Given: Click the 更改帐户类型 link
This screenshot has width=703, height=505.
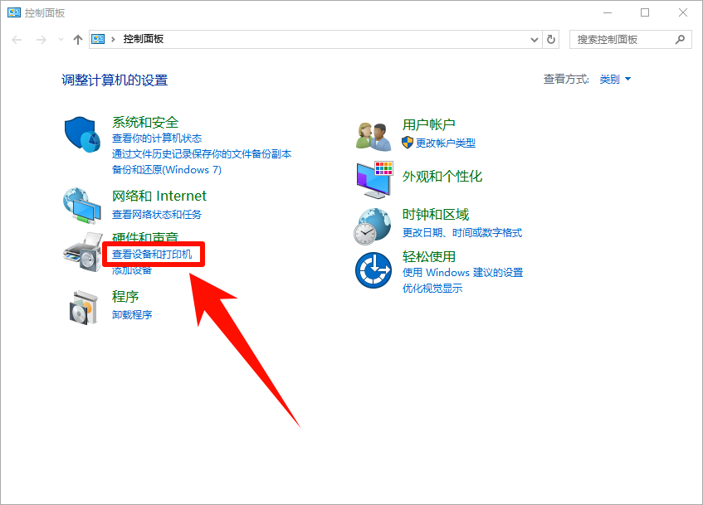Looking at the screenshot, I should click(x=447, y=143).
